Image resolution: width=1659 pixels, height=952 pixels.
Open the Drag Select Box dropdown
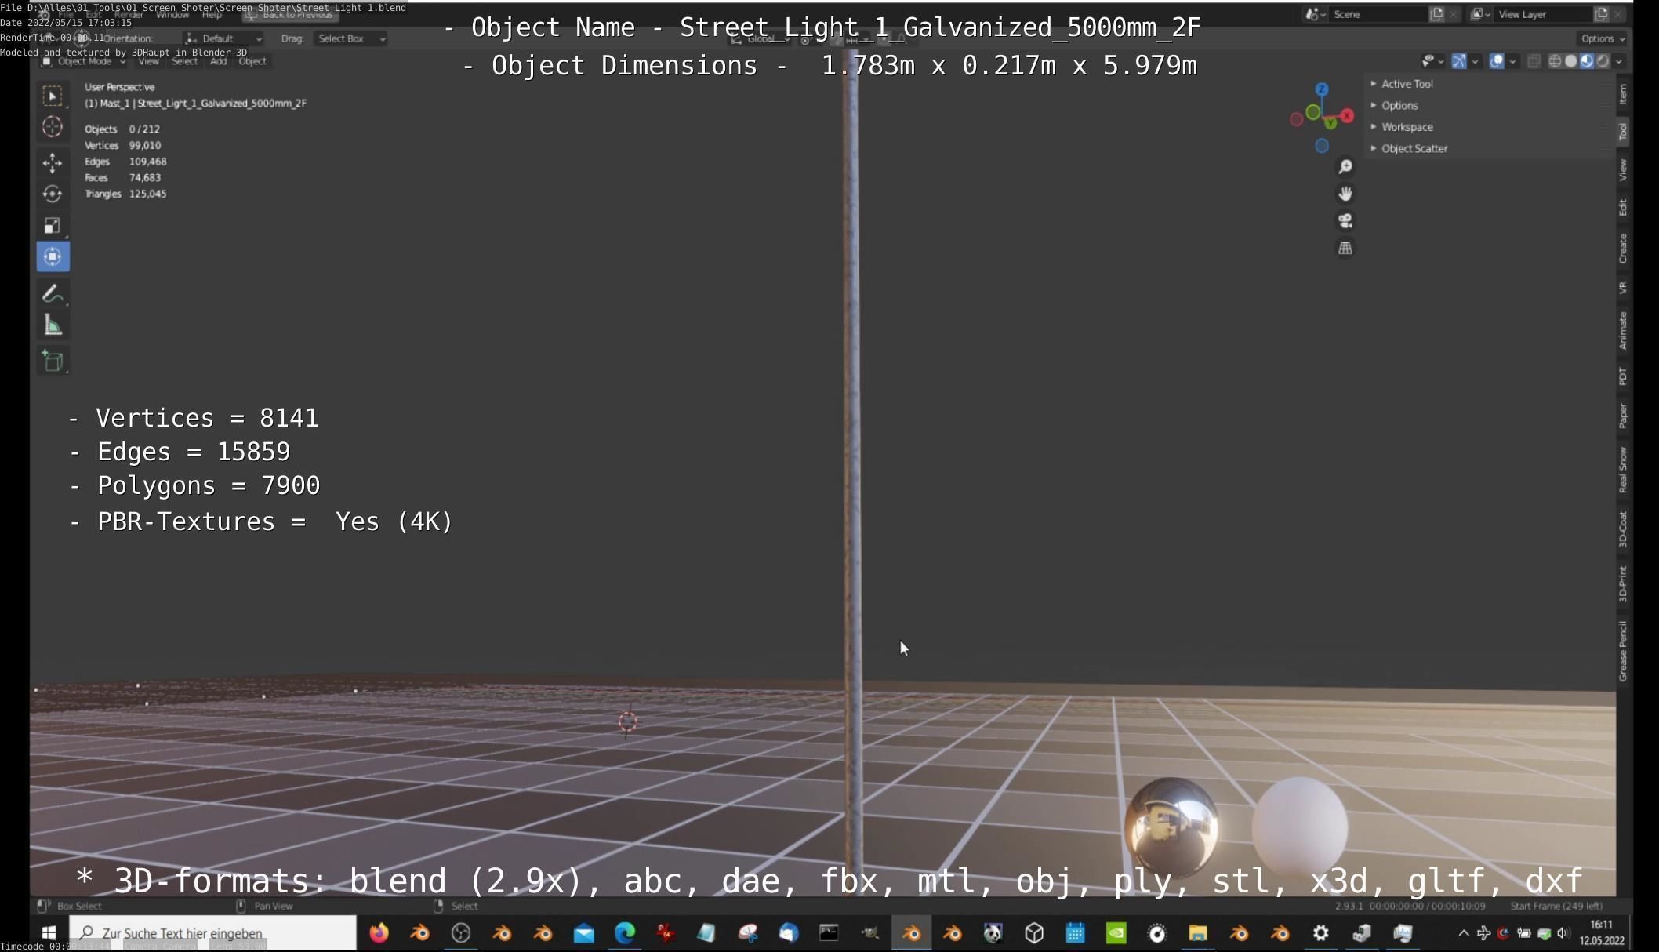click(x=350, y=38)
